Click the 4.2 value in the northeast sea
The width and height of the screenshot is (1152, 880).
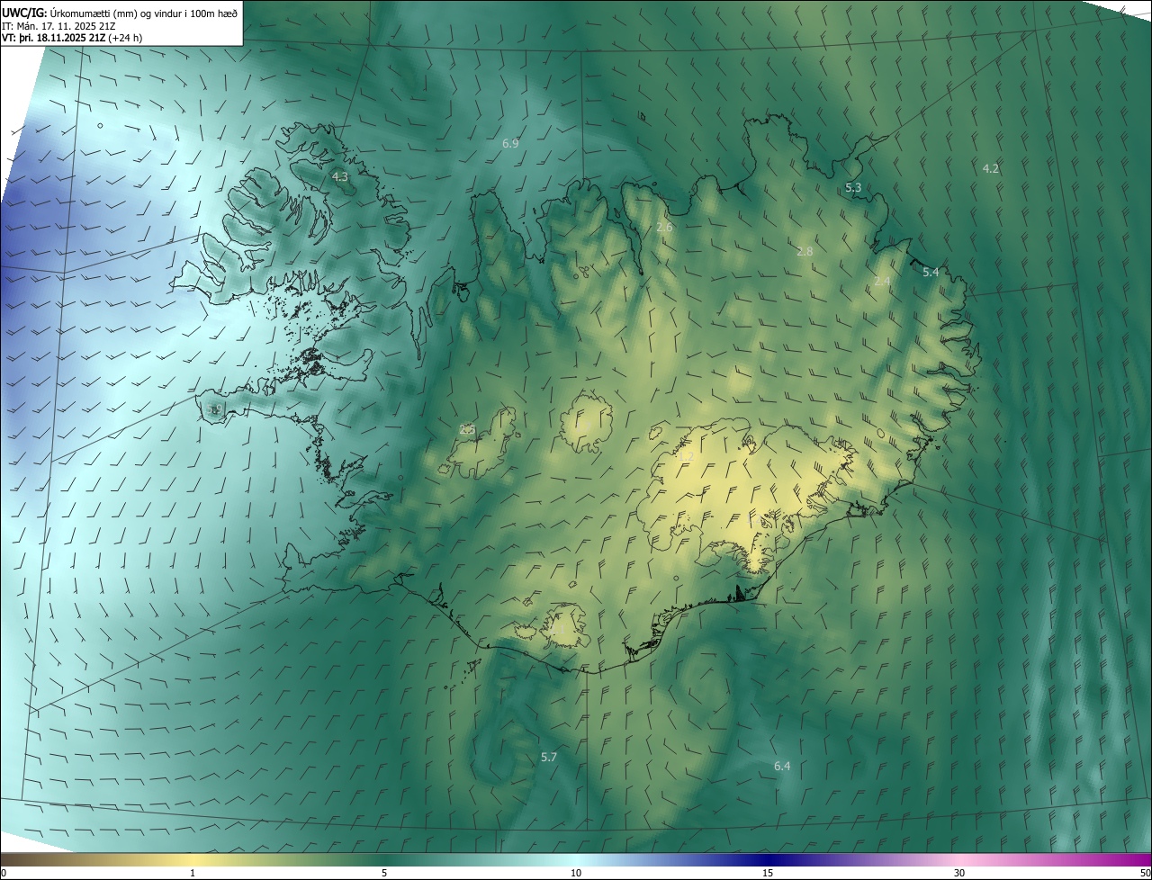pos(990,168)
